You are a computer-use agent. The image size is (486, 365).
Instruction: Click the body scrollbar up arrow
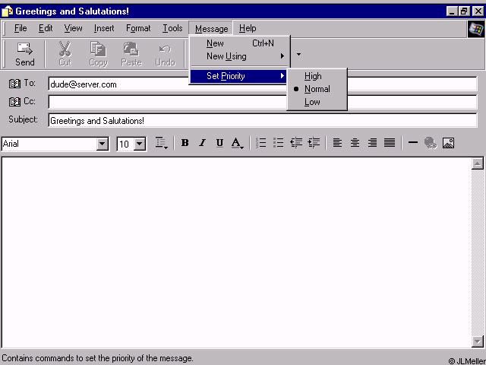tap(478, 163)
